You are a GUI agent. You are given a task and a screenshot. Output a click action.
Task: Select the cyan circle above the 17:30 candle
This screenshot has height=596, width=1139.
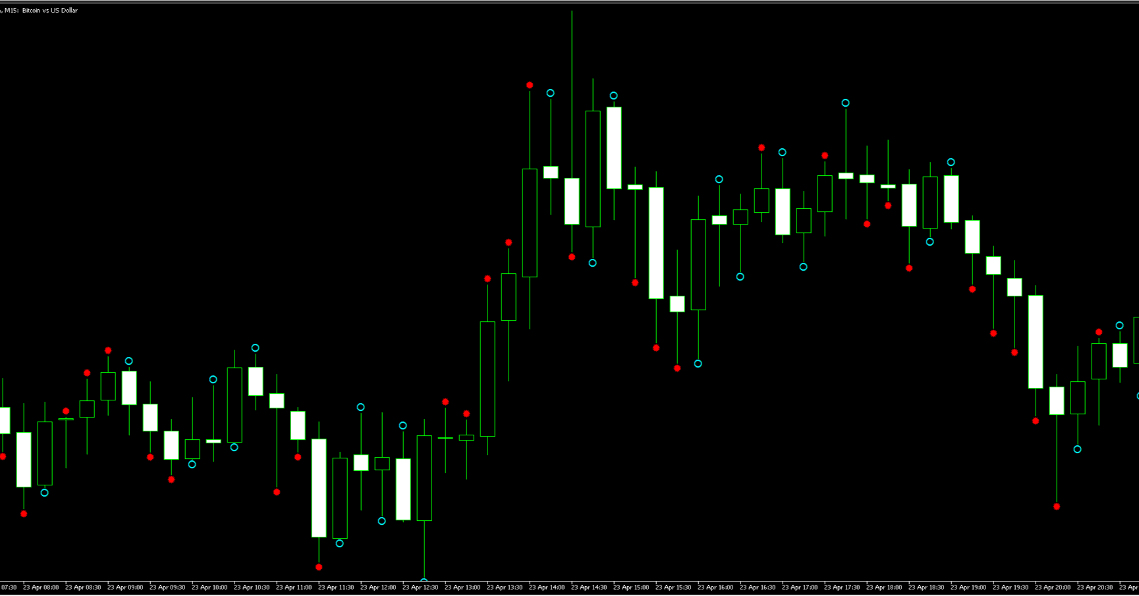846,103
